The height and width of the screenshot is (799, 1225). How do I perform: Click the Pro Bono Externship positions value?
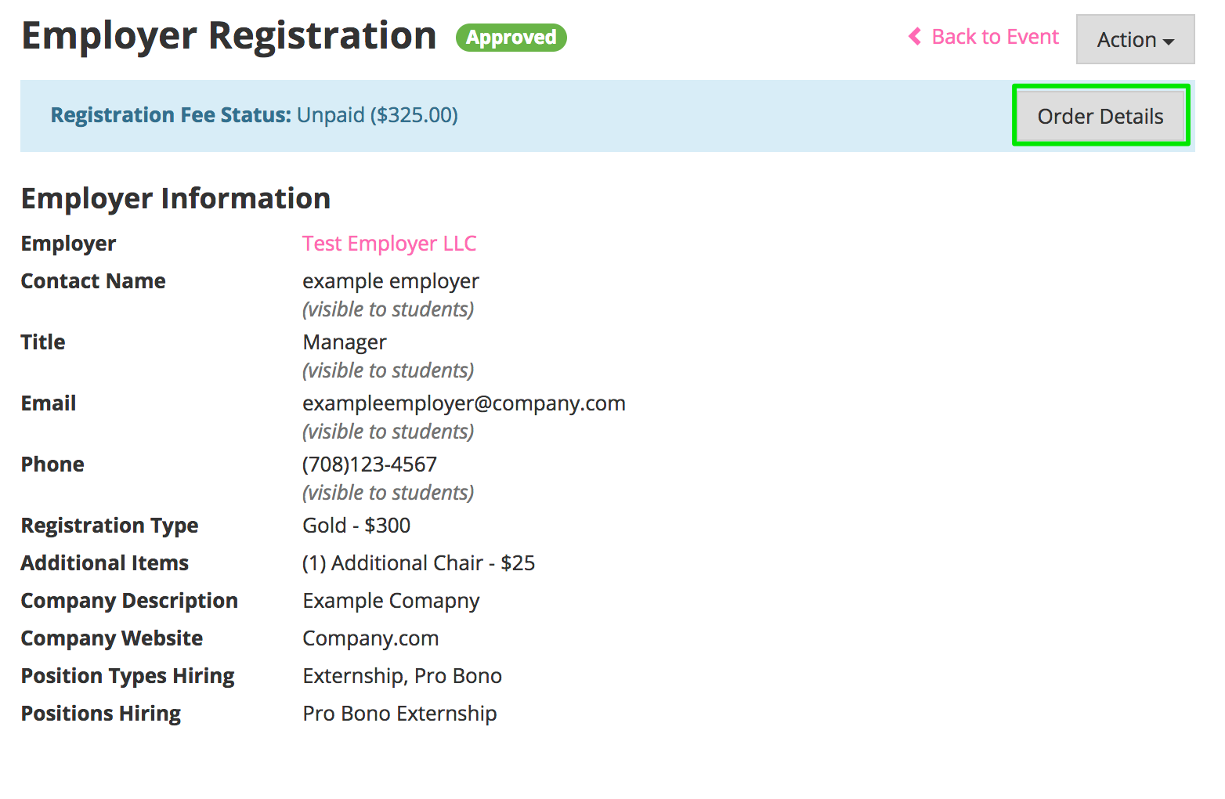(399, 714)
